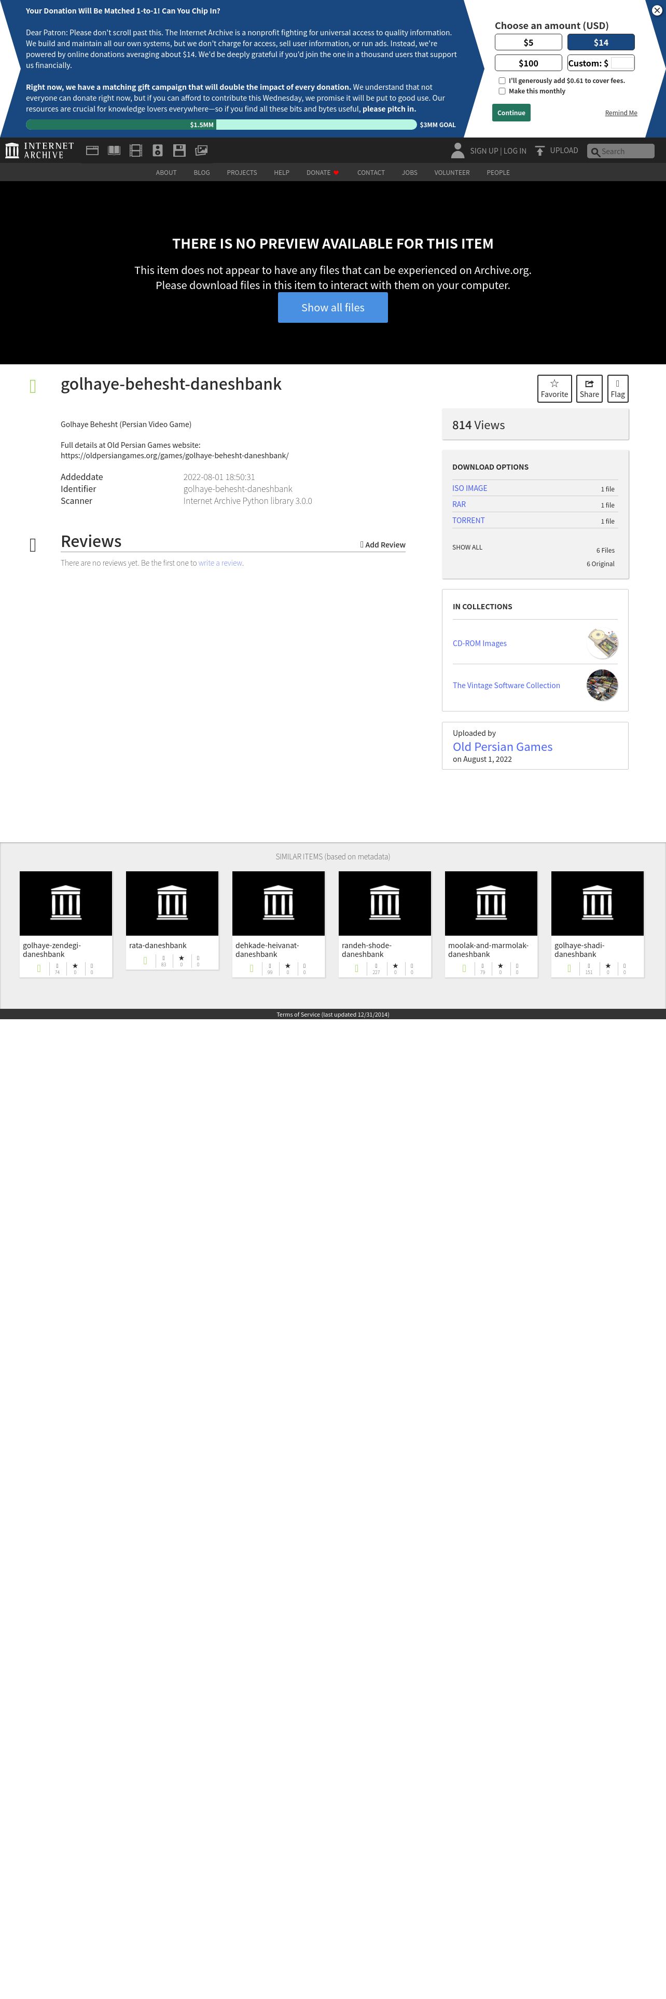This screenshot has height=1999, width=666.
Task: Click the item title software icon
Action: (x=33, y=386)
